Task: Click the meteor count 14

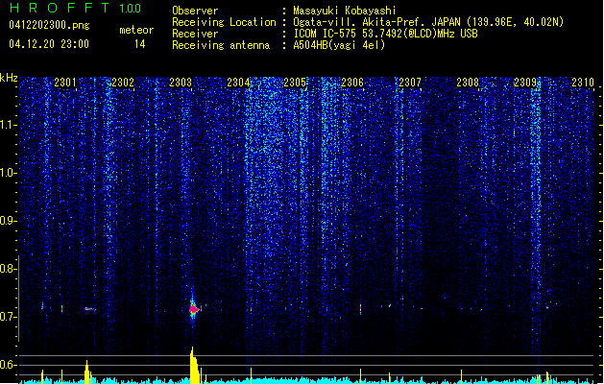Action: pyautogui.click(x=140, y=44)
